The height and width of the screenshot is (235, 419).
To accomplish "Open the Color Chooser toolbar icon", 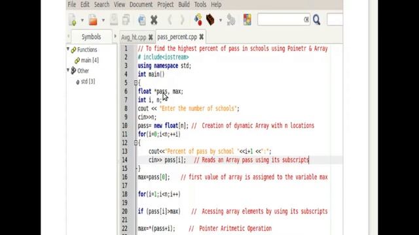I will pyautogui.click(x=247, y=20).
